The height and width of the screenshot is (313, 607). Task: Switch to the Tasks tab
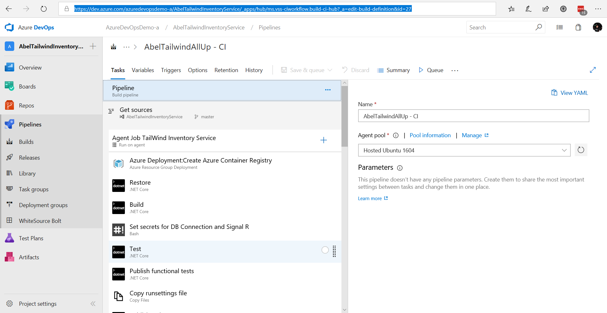(118, 70)
